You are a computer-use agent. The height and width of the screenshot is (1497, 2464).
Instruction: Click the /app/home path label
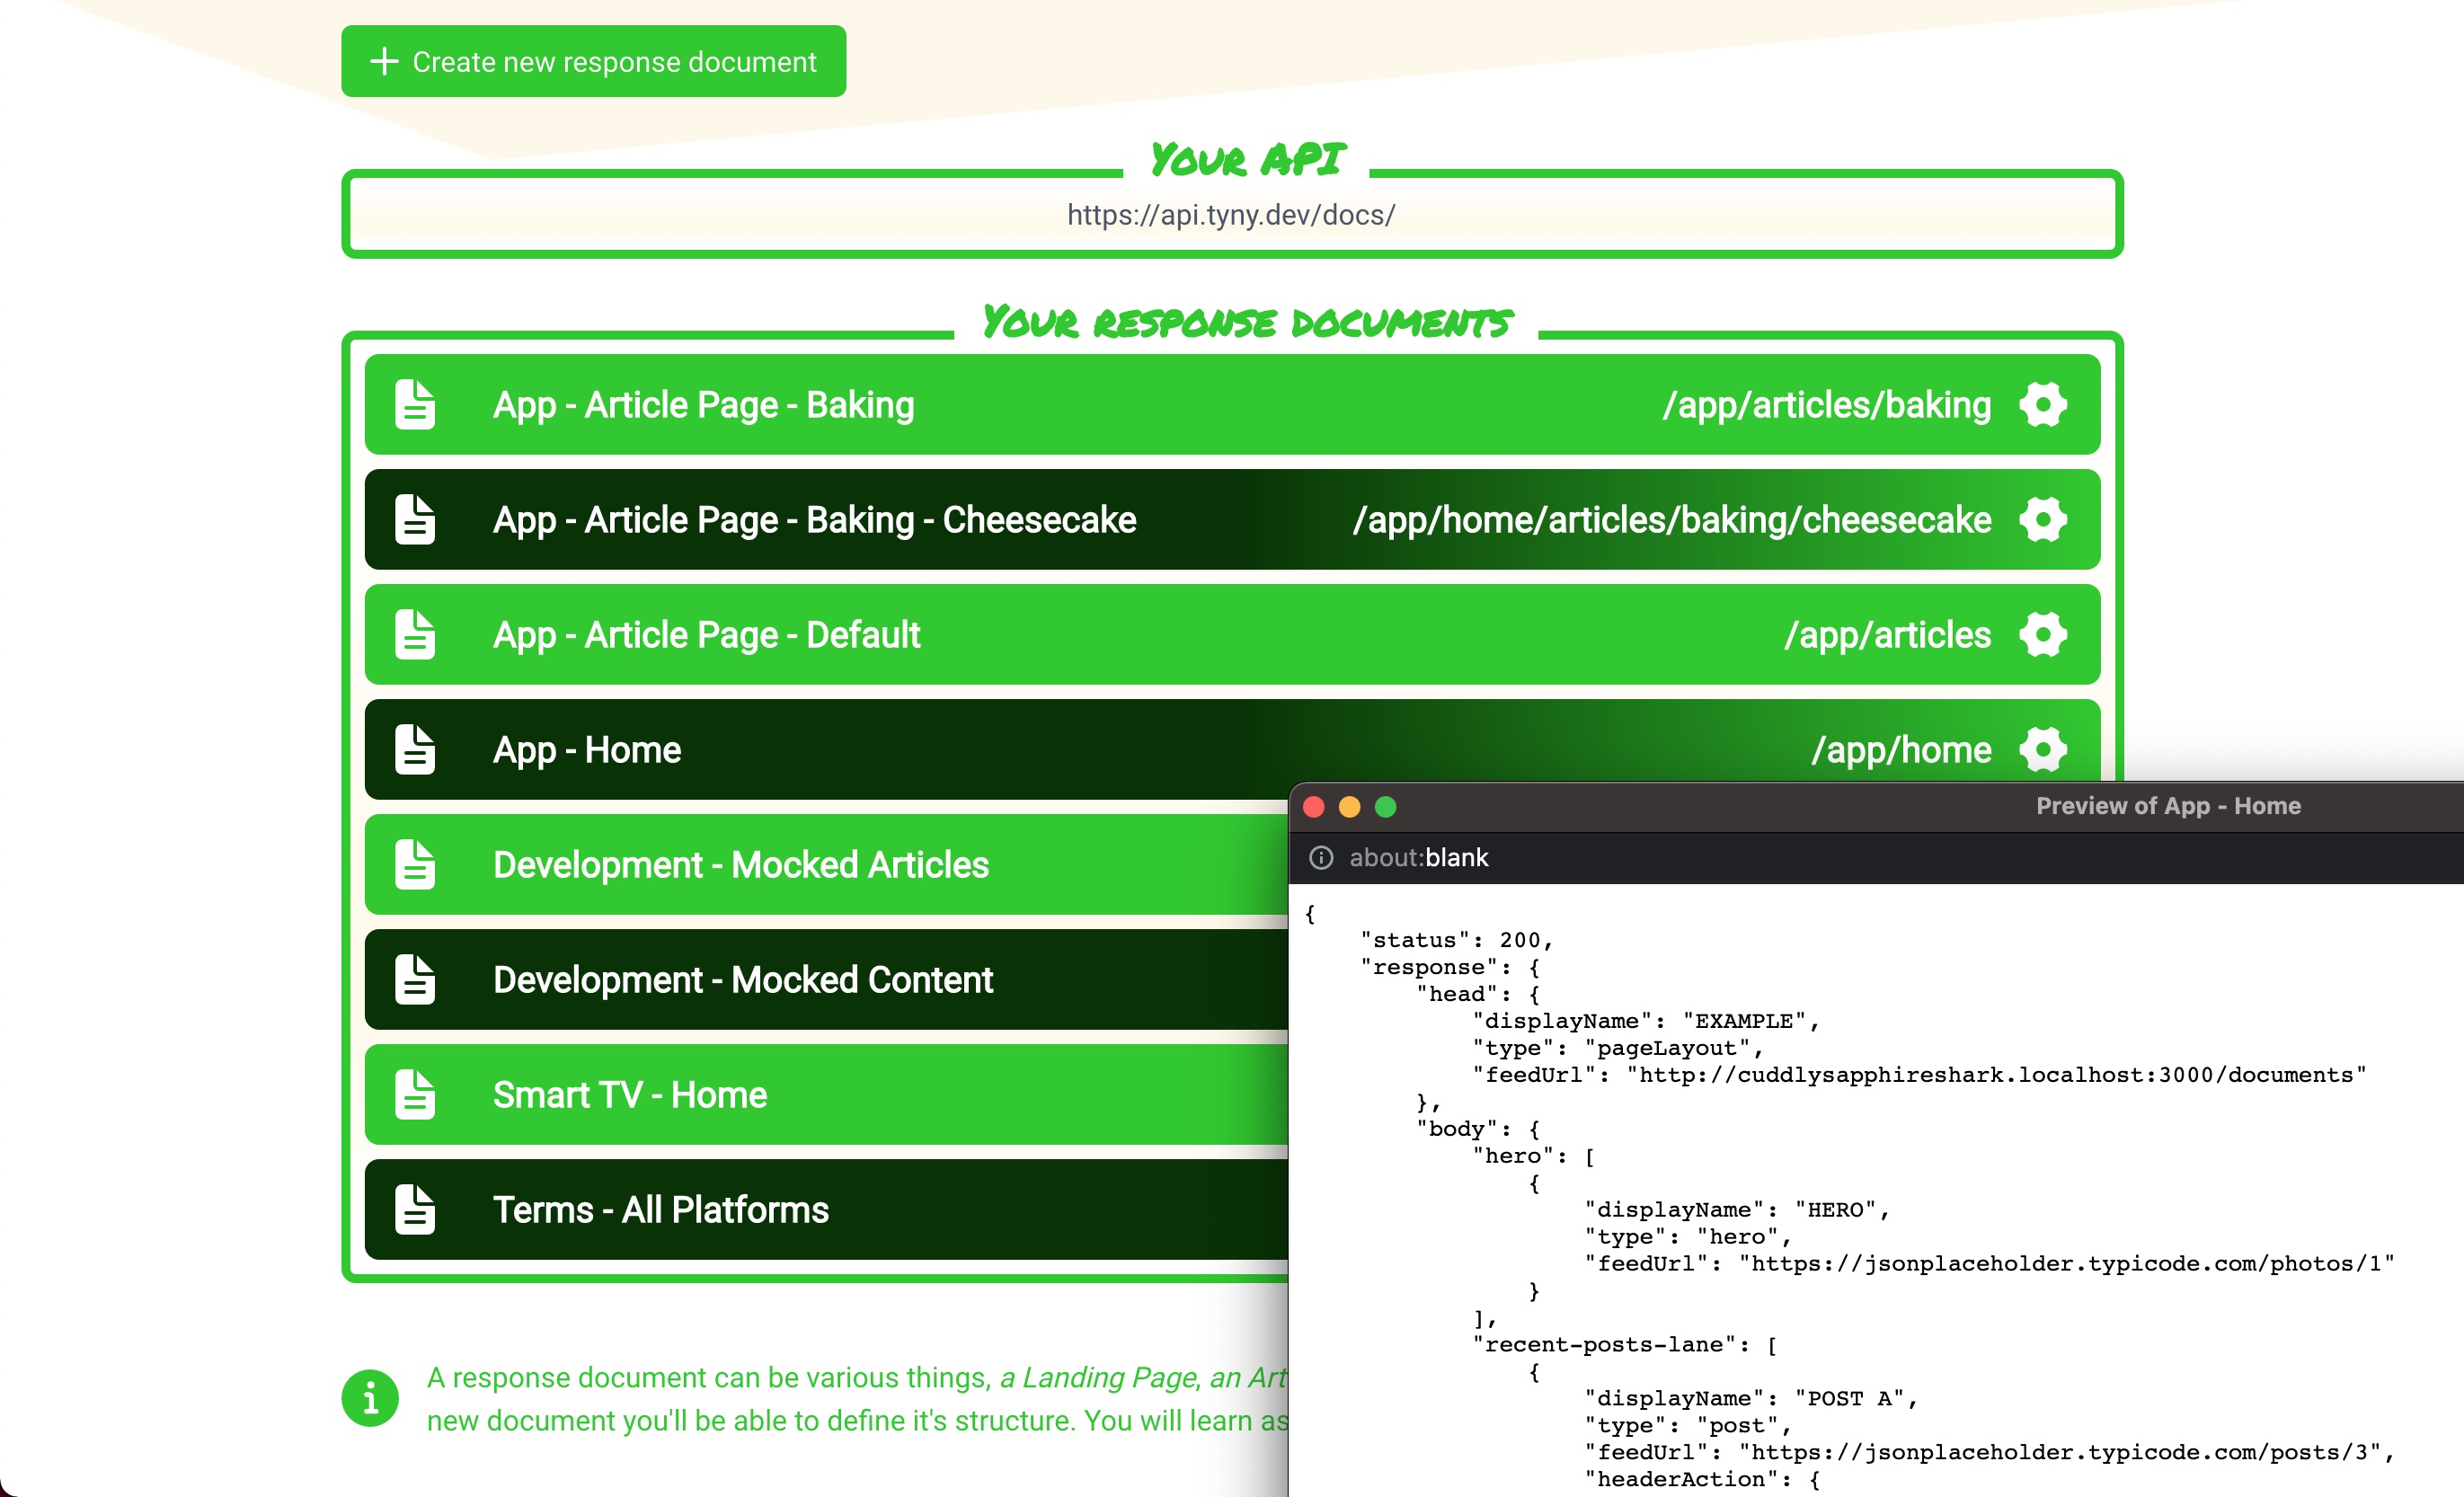click(x=1901, y=750)
